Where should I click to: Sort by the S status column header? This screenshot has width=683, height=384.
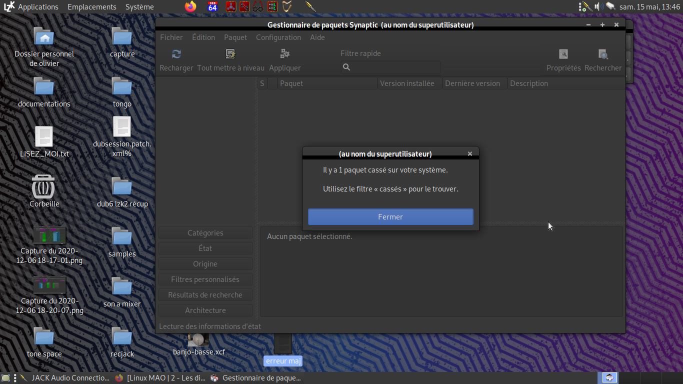(262, 83)
